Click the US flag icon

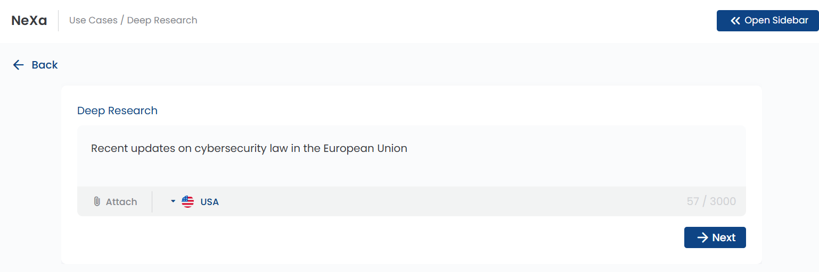click(188, 202)
